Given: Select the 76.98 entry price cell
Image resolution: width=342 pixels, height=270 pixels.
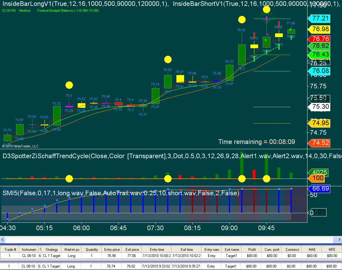Looking at the screenshot, I should click(112, 255).
